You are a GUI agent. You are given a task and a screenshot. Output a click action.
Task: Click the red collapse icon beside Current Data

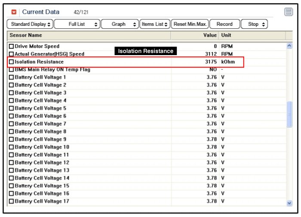click(x=14, y=12)
